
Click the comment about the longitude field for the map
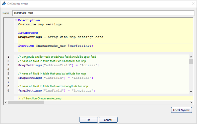pos(53,86)
